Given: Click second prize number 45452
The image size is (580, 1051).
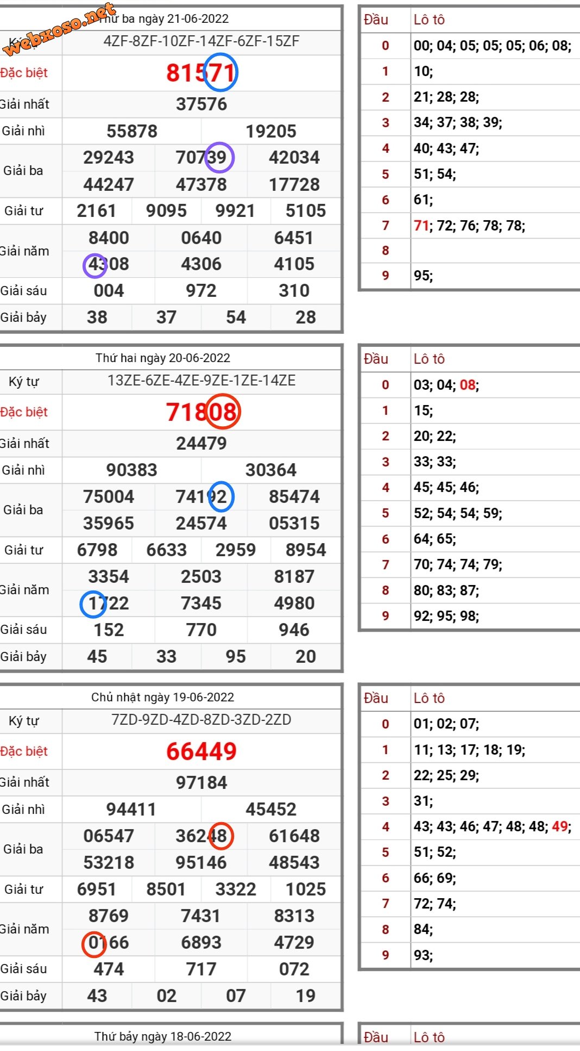Looking at the screenshot, I should pyautogui.click(x=271, y=809).
